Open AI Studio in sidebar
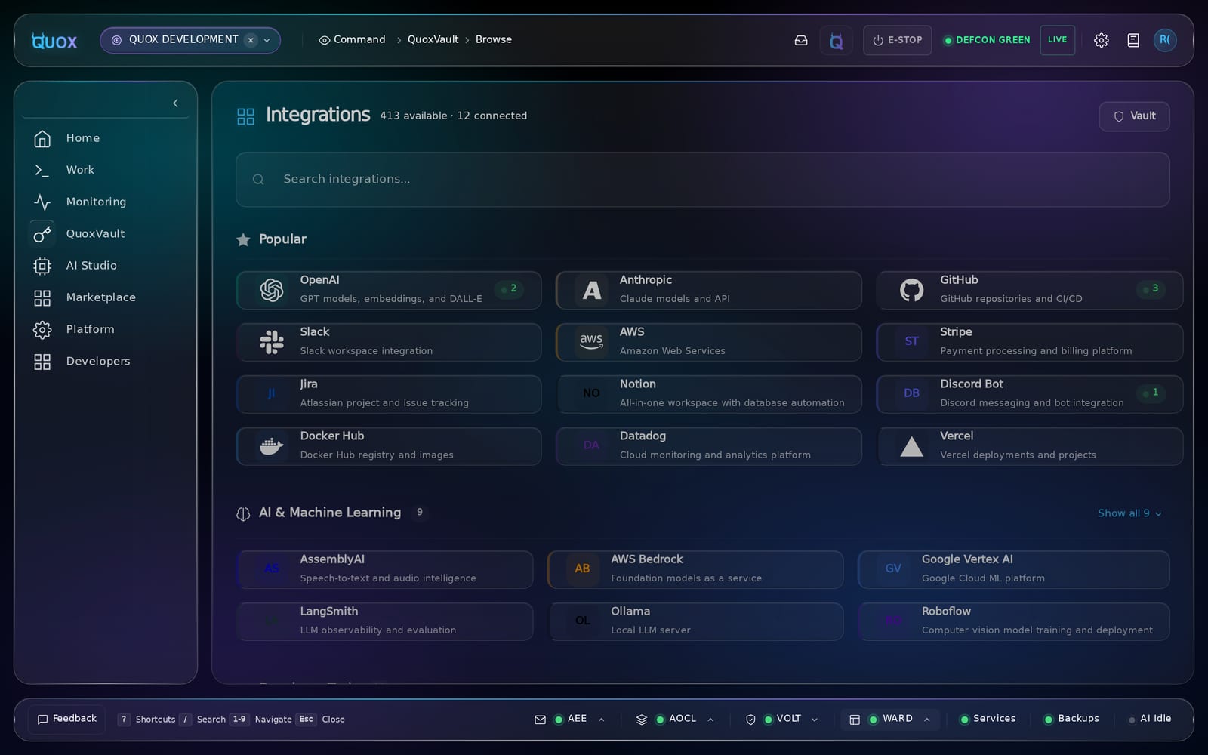 [x=106, y=266]
